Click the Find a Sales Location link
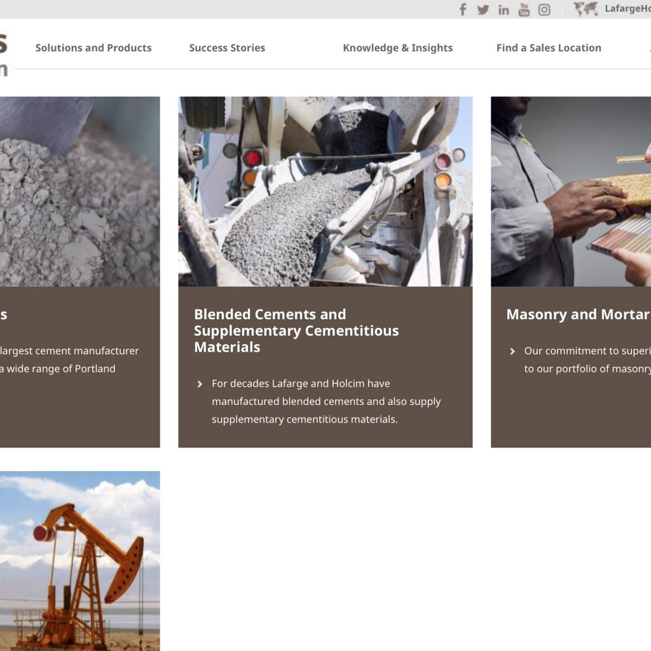Viewport: 651px width, 651px height. (549, 48)
